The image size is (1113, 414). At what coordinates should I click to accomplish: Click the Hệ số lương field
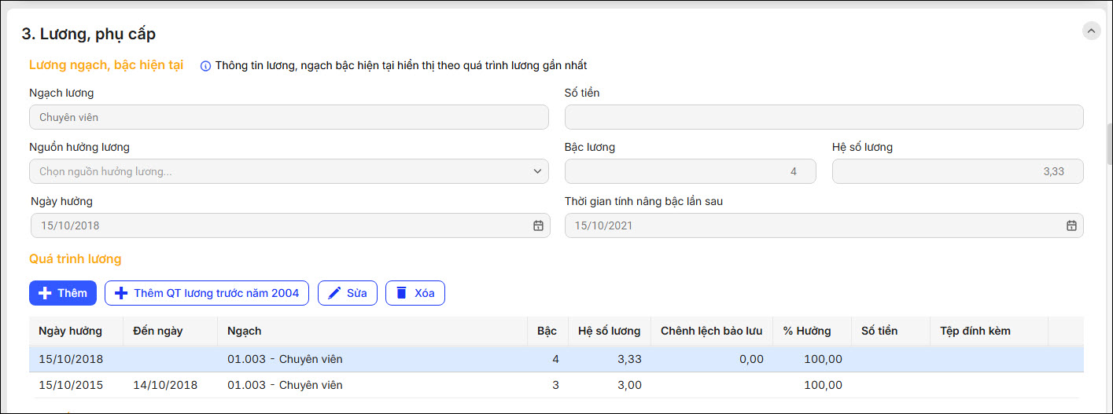[x=957, y=171]
